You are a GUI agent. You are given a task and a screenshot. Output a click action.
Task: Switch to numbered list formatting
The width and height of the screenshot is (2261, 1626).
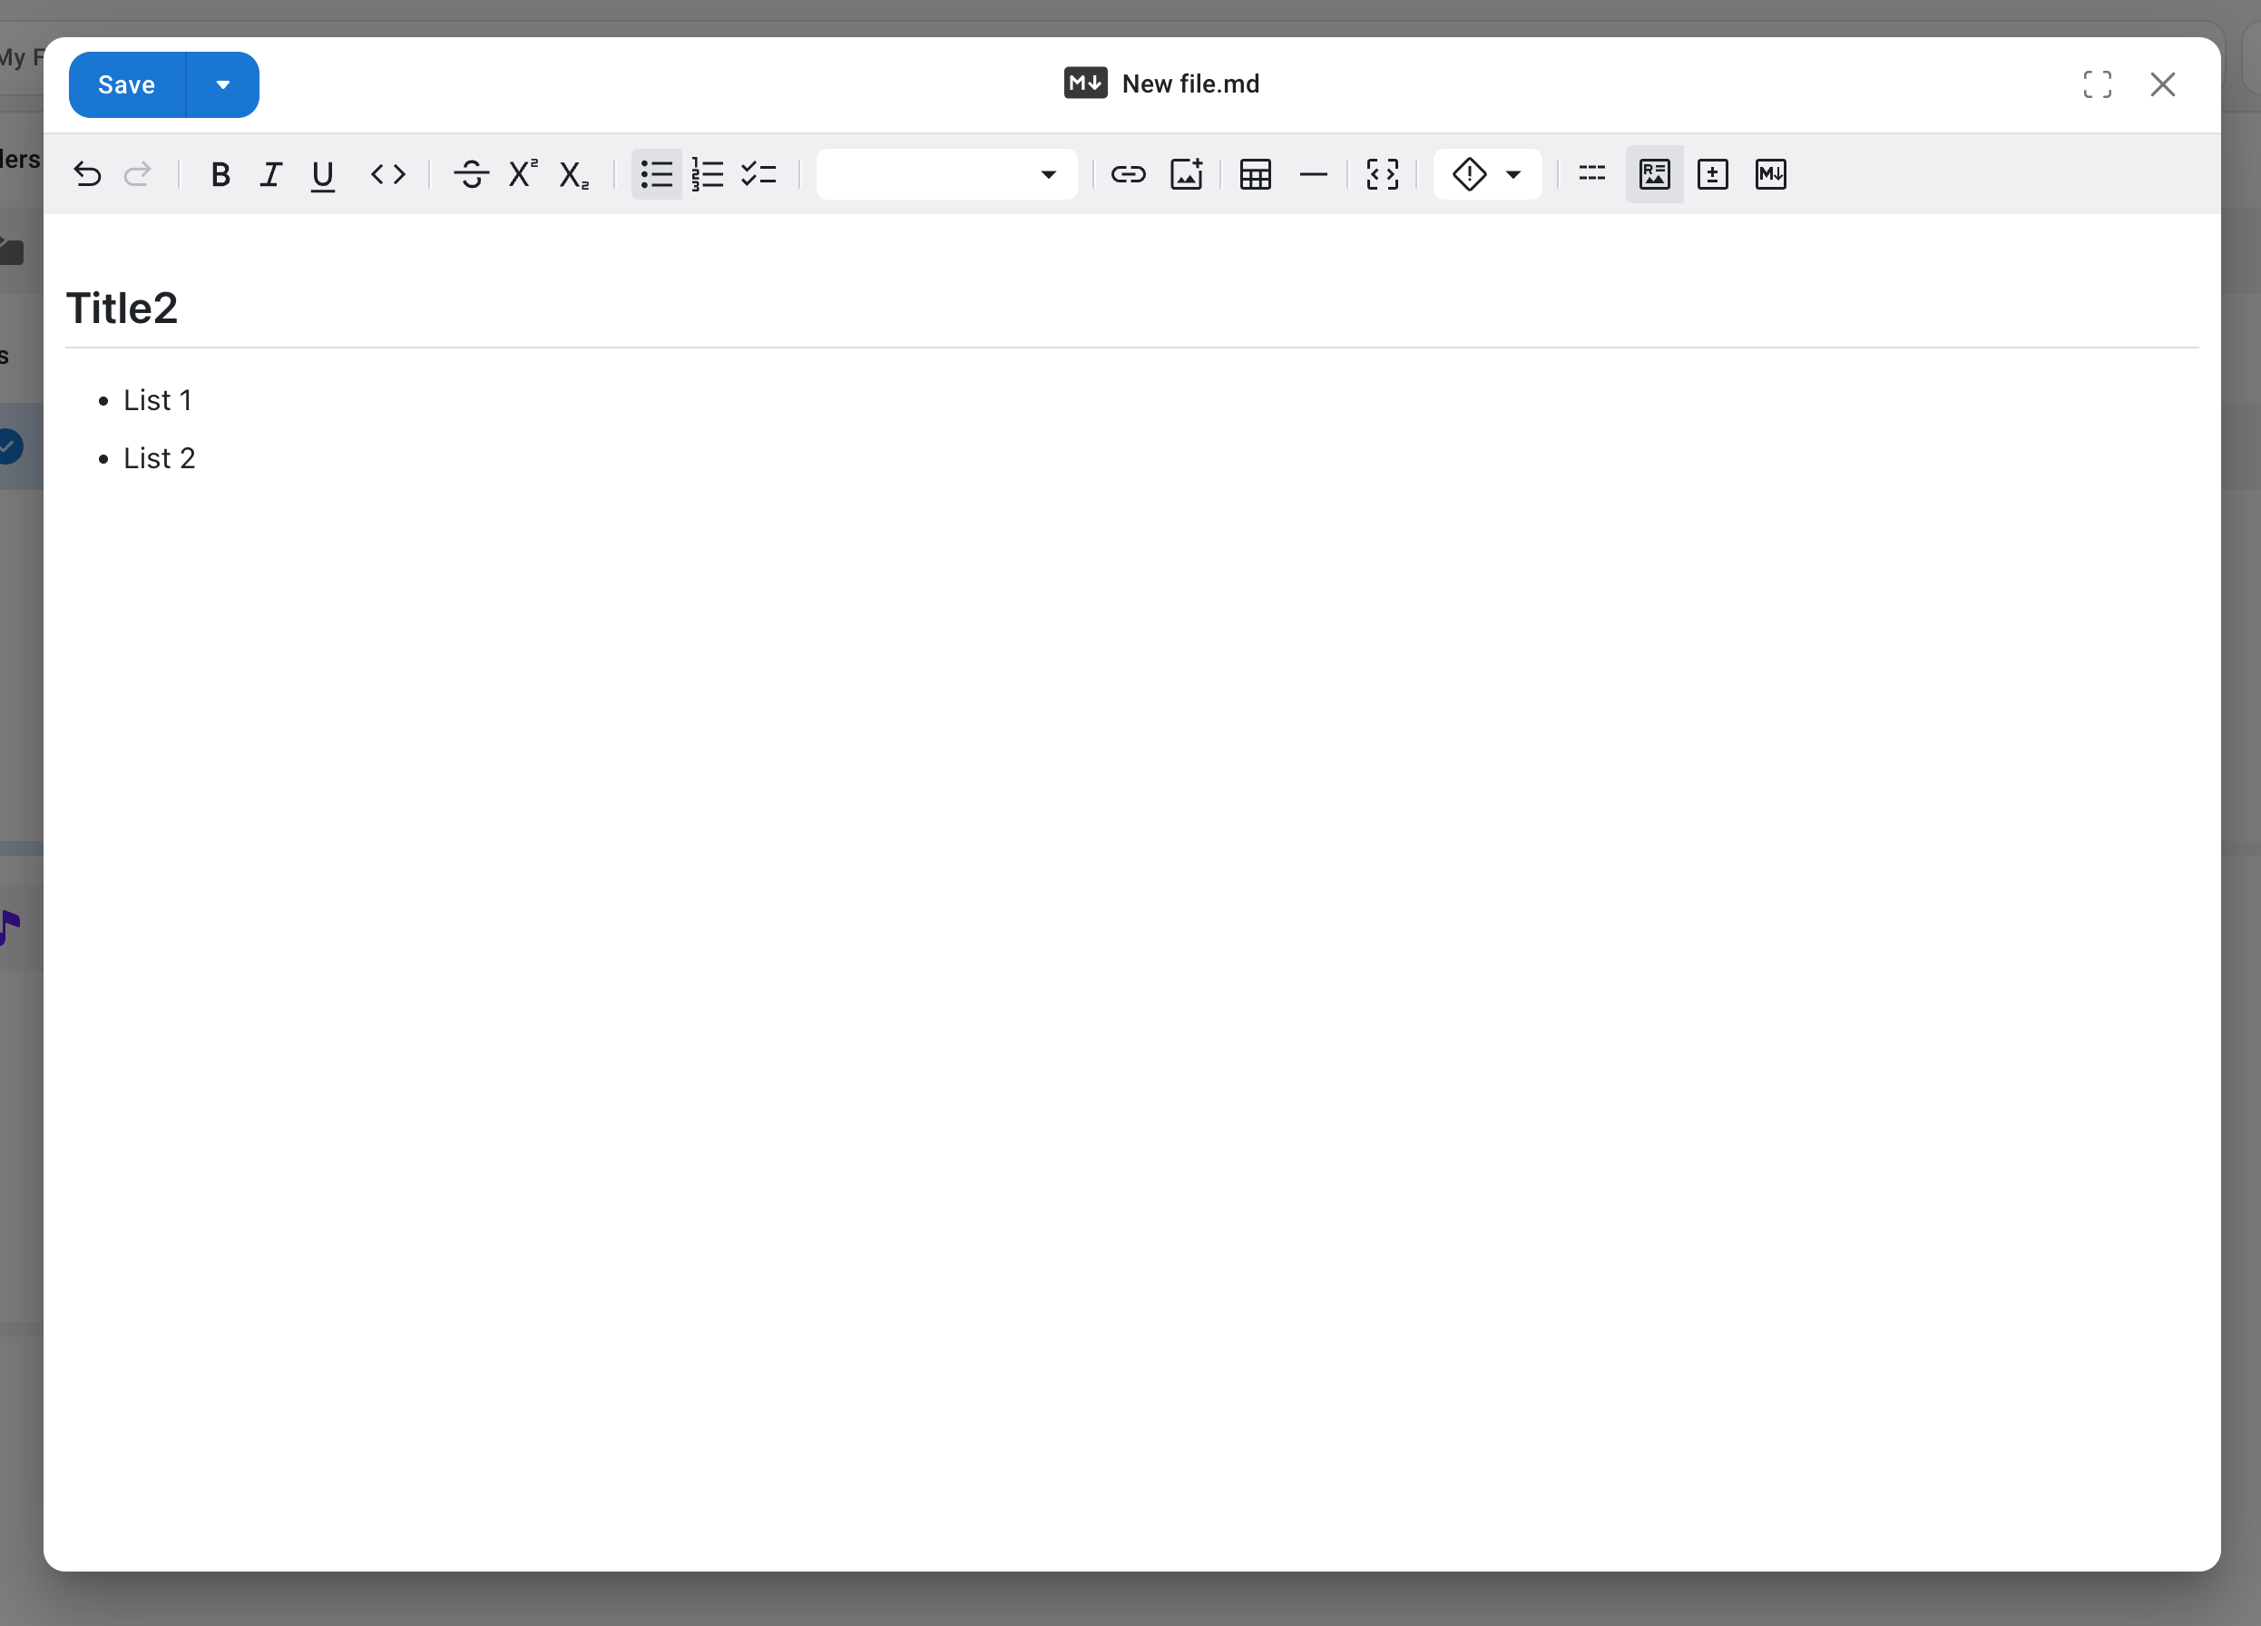click(707, 173)
